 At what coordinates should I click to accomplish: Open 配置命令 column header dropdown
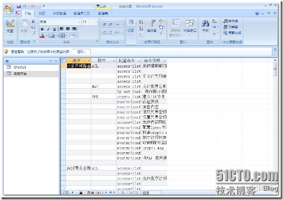pyautogui.click(x=139, y=60)
